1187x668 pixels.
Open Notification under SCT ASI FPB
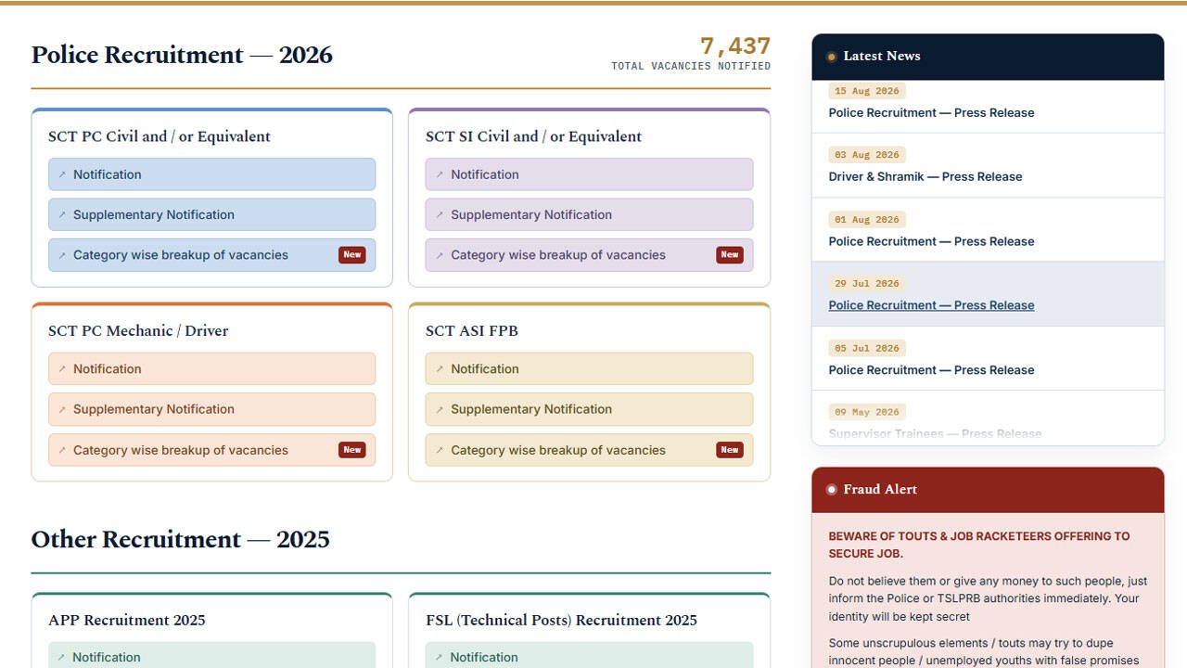click(589, 368)
